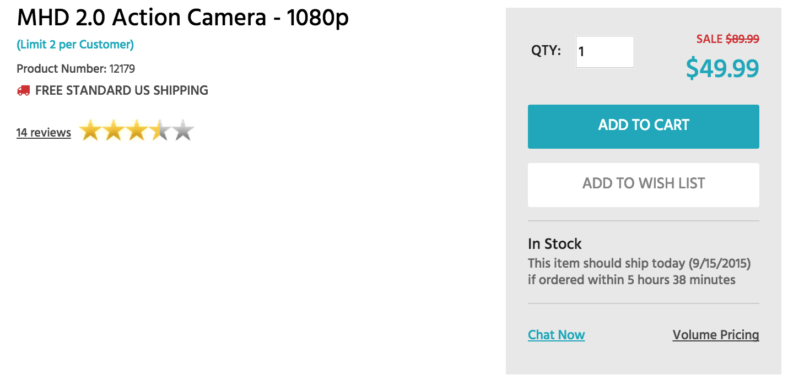Open the 14 reviews link
The height and width of the screenshot is (380, 788).
click(44, 133)
